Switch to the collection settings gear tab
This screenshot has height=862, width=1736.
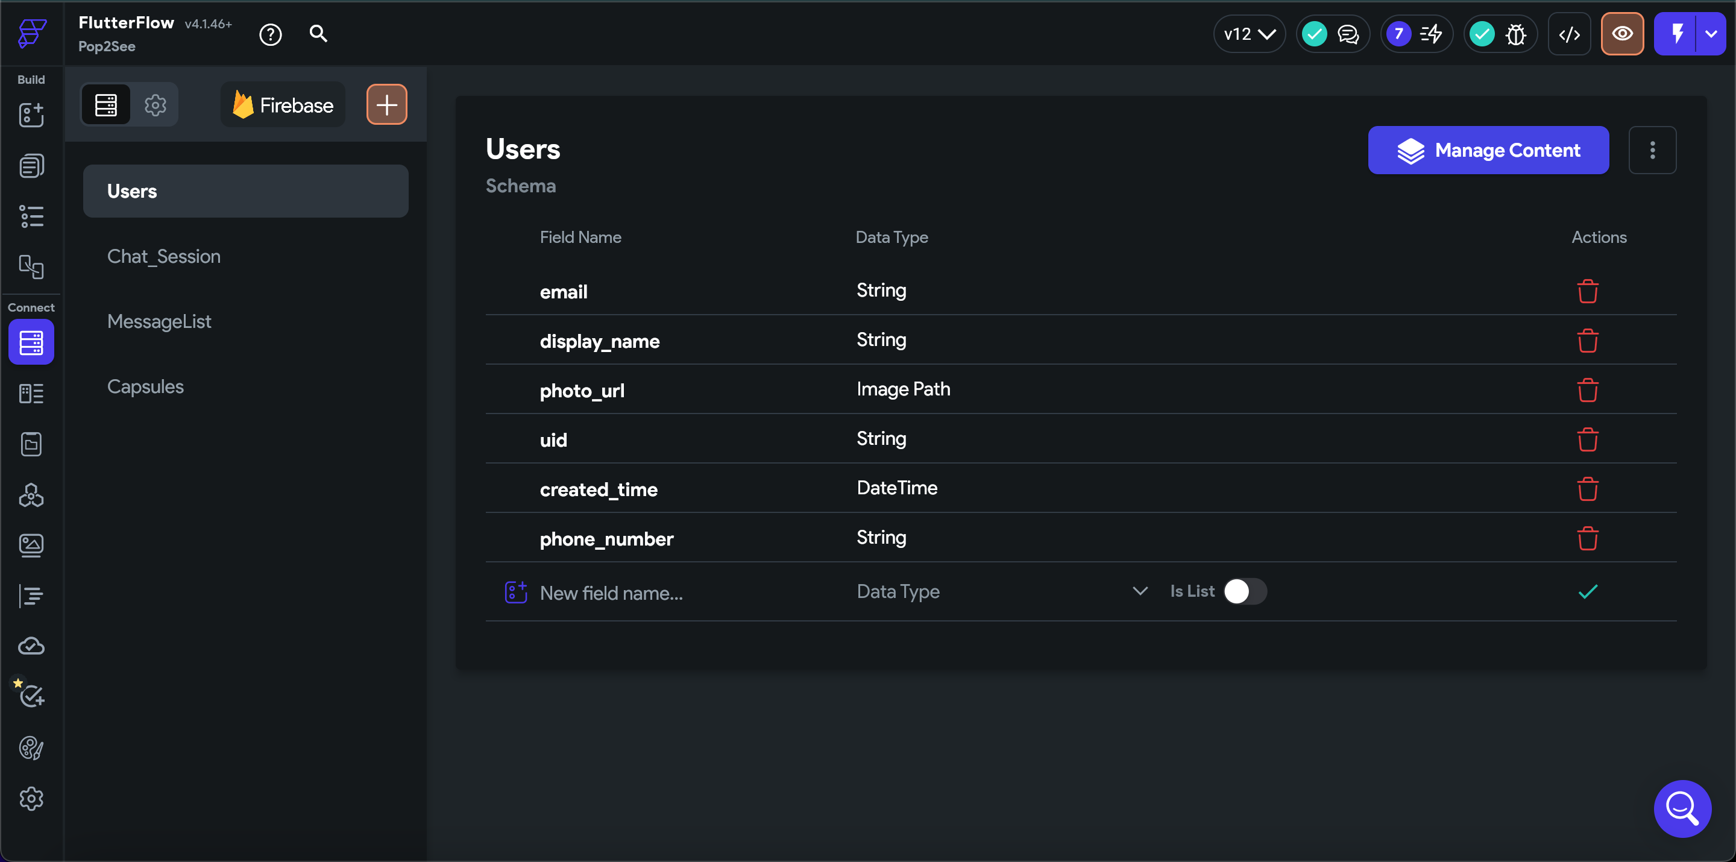pyautogui.click(x=155, y=105)
